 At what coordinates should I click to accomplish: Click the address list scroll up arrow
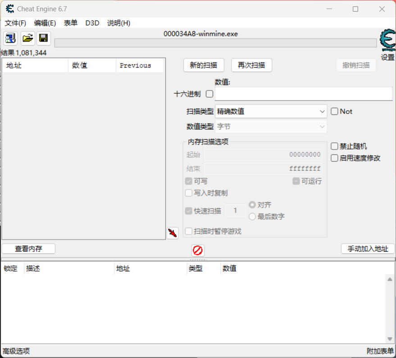390,279
